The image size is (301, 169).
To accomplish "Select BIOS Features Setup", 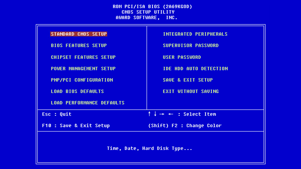I will [x=79, y=45].
